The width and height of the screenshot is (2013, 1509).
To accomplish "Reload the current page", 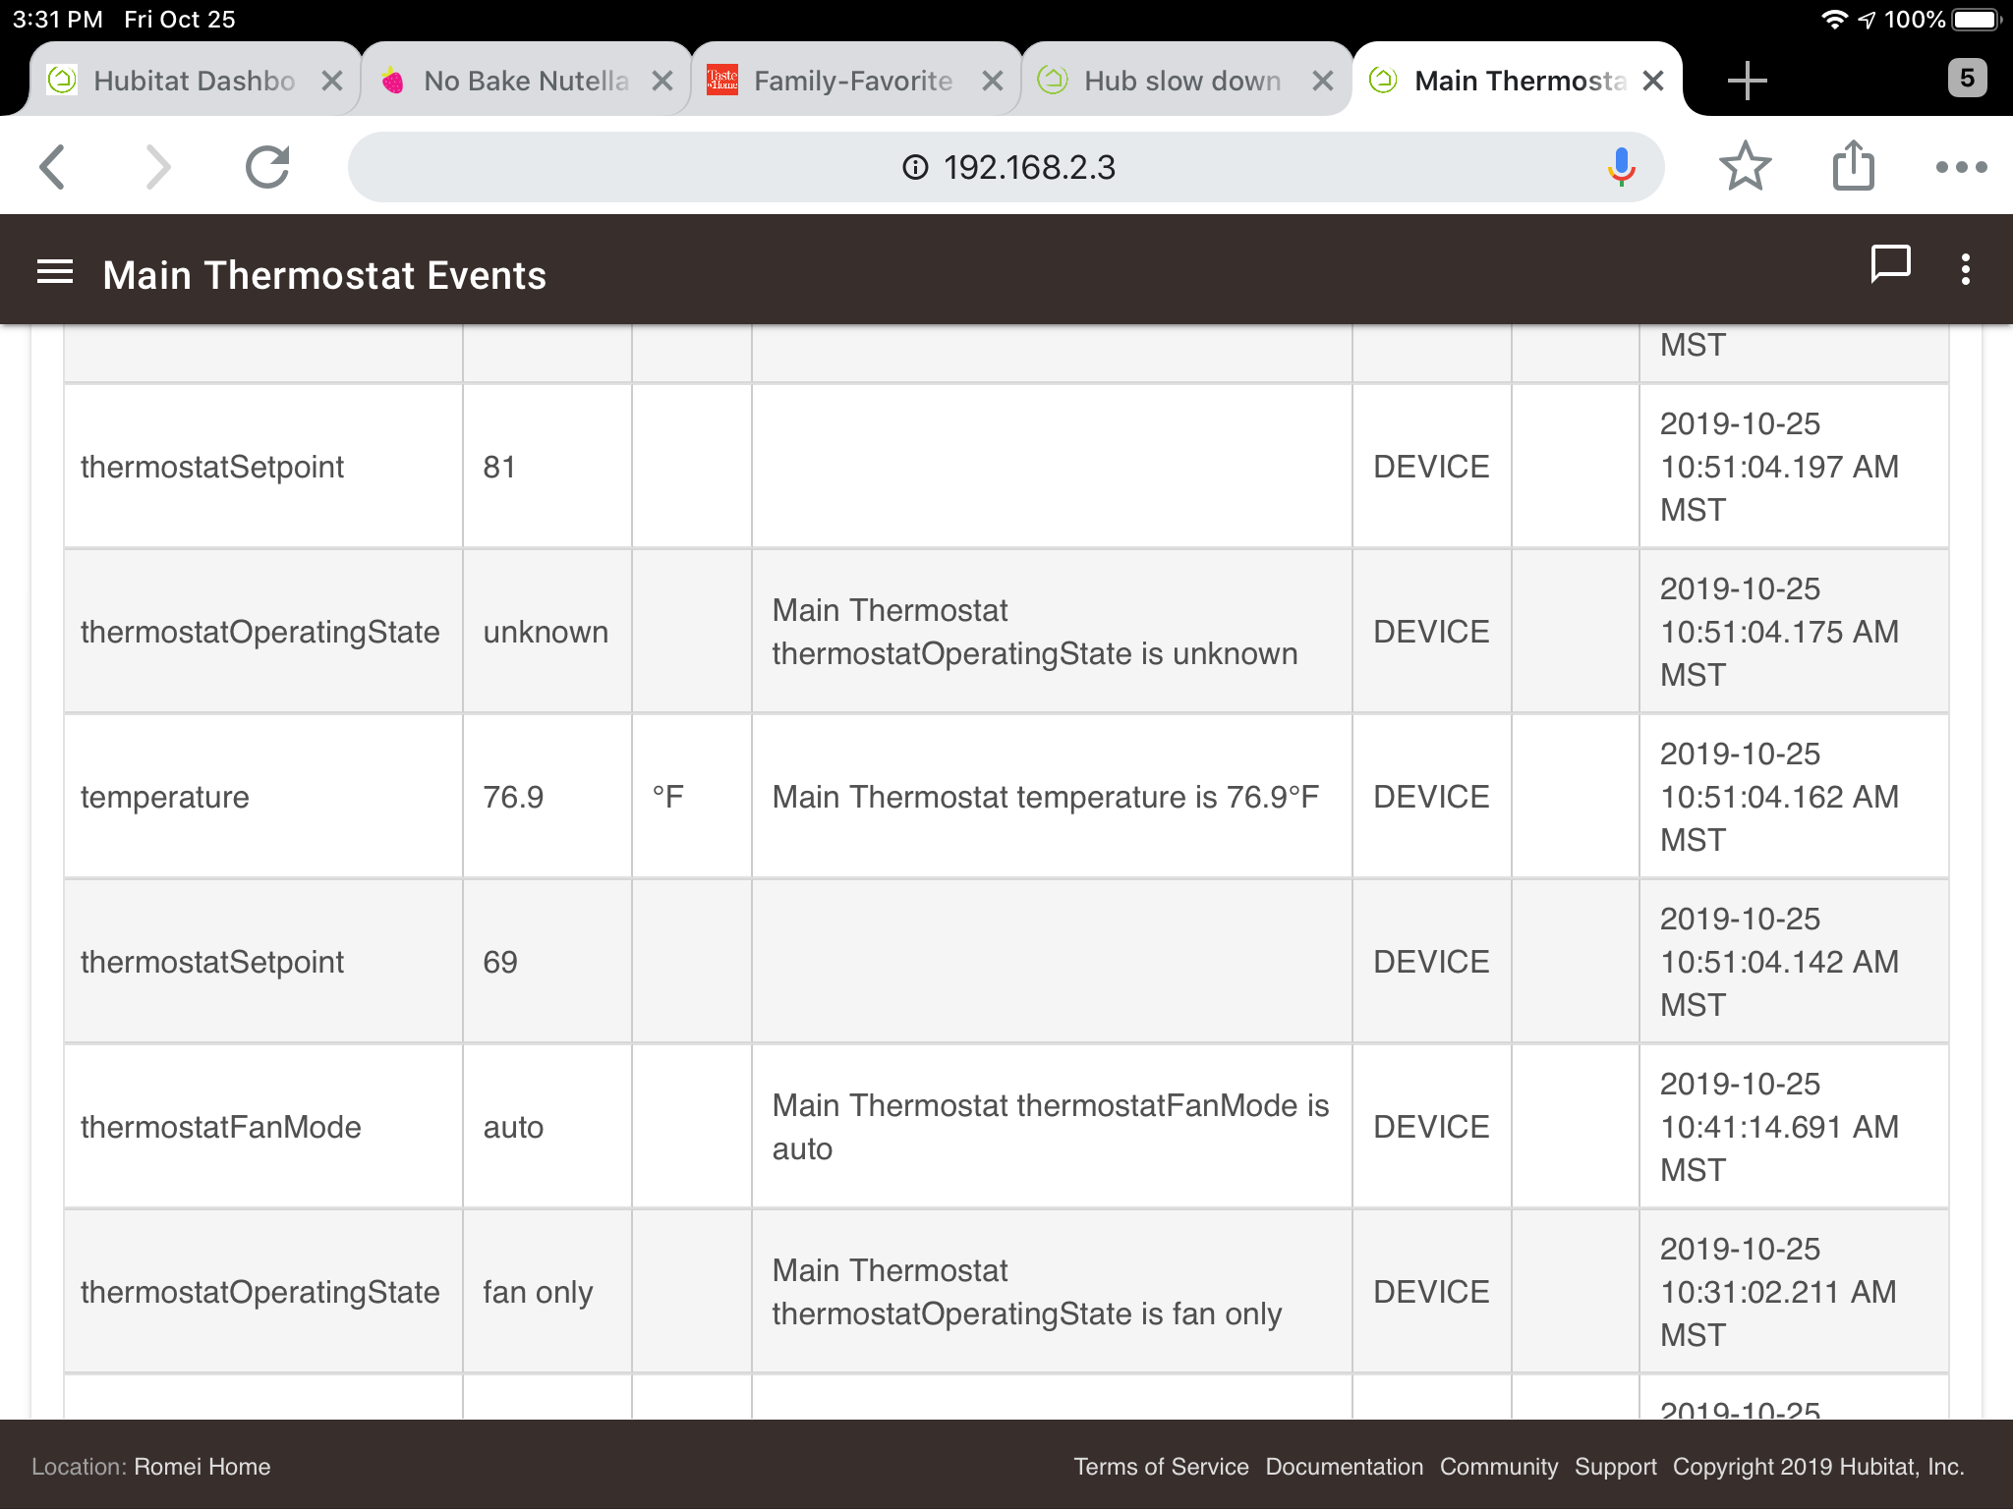I will [x=267, y=167].
